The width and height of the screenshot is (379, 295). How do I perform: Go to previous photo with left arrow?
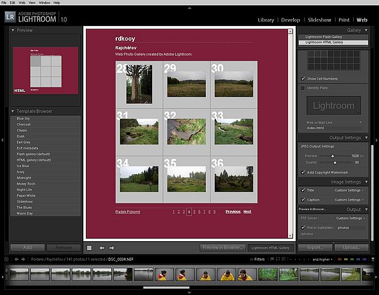click(102, 248)
